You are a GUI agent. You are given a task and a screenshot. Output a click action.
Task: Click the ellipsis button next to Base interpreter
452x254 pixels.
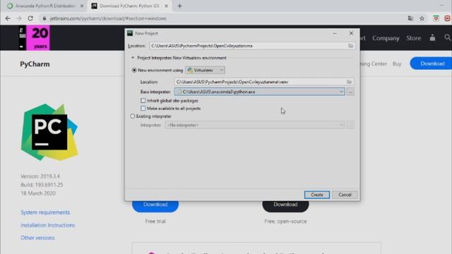(x=350, y=92)
